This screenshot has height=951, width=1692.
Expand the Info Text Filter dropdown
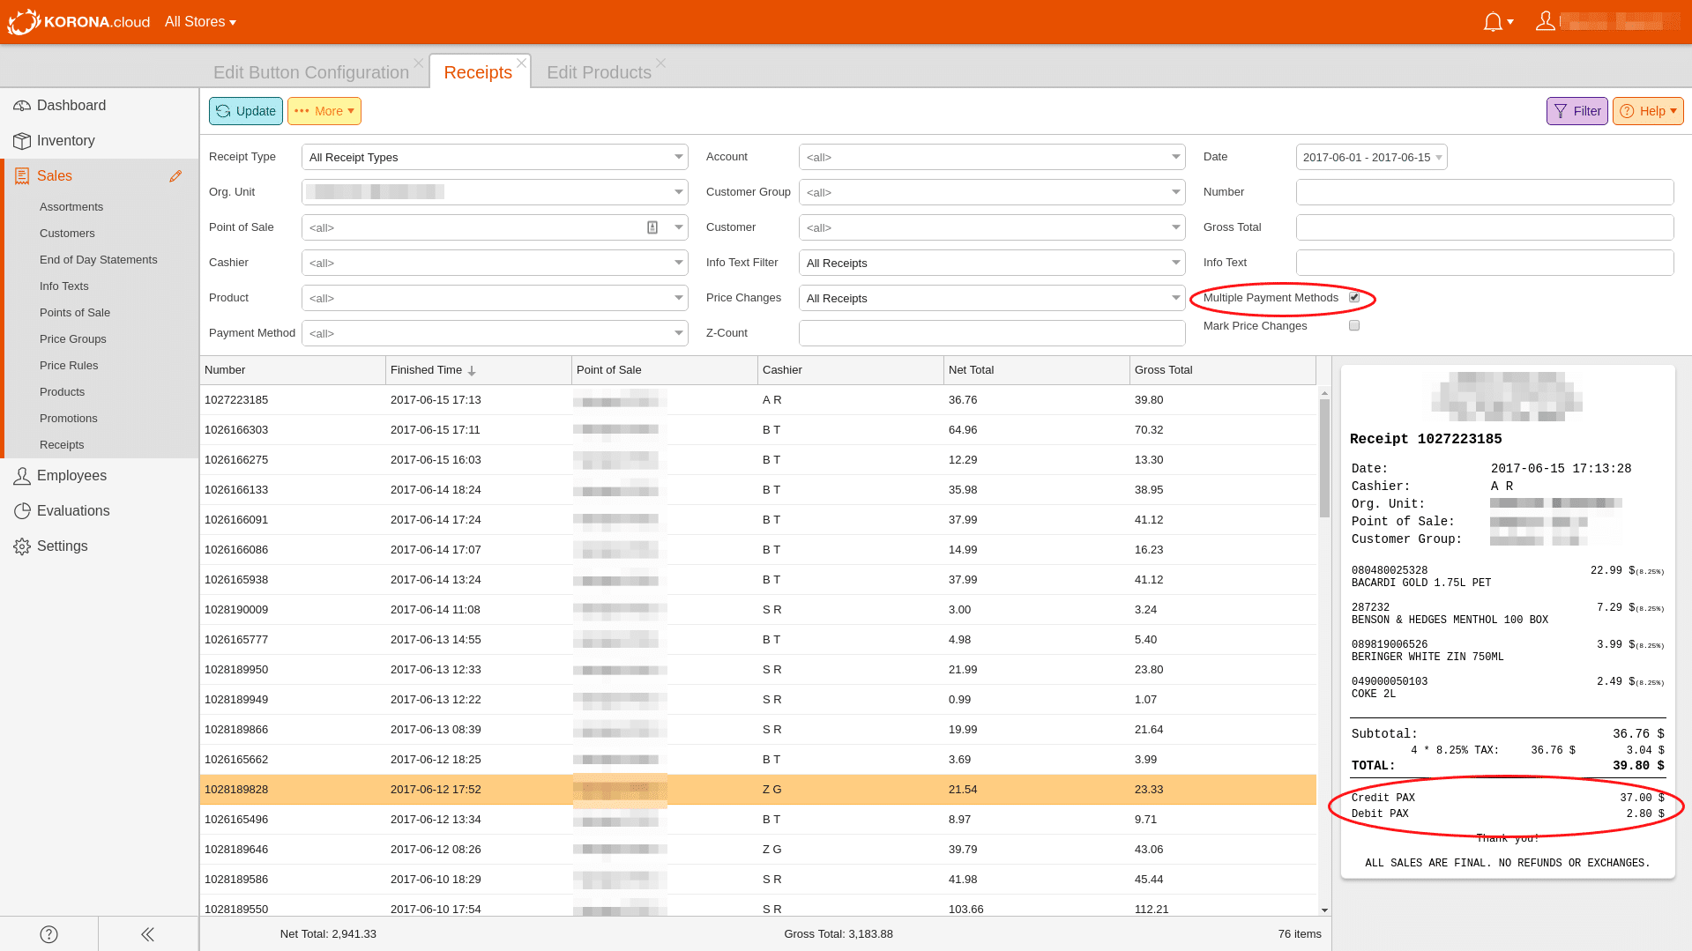1176,263
